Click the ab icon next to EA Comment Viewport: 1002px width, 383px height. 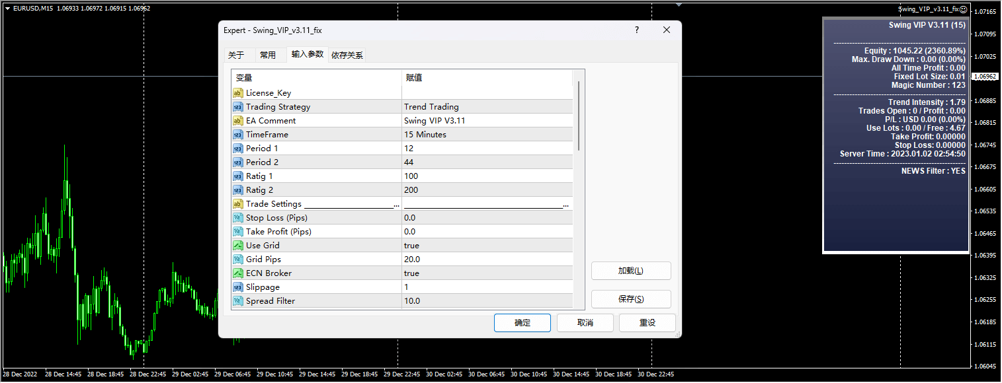pyautogui.click(x=238, y=120)
